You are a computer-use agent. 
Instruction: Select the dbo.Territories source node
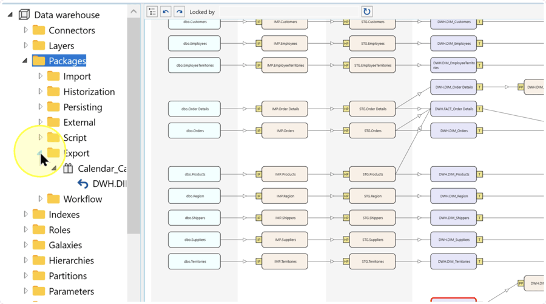pyautogui.click(x=194, y=261)
